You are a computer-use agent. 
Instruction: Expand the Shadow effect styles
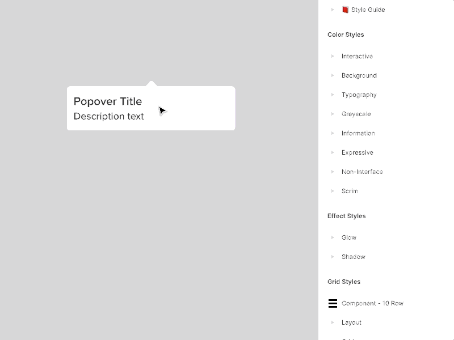(x=333, y=257)
